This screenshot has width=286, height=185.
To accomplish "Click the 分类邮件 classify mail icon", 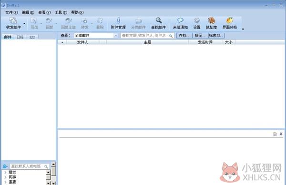I will click(138, 21).
